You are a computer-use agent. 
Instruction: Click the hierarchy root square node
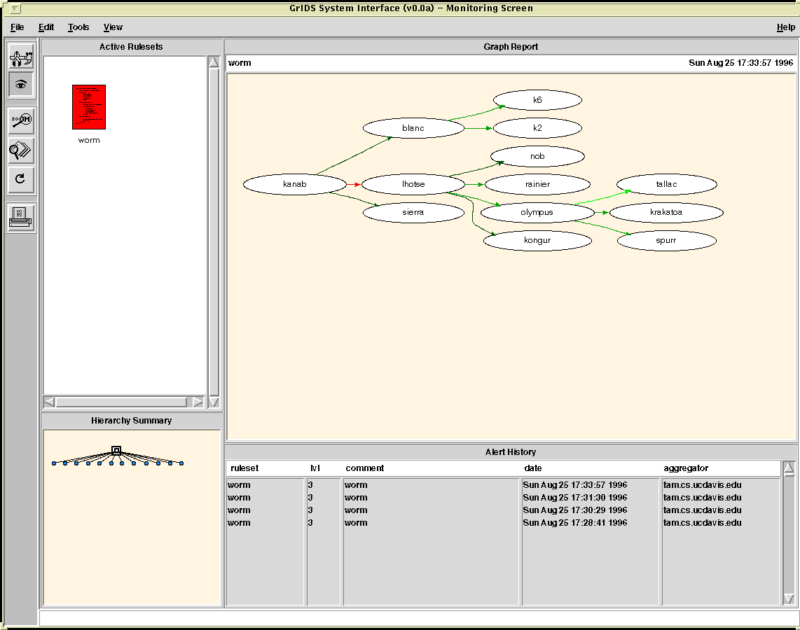coord(116,450)
